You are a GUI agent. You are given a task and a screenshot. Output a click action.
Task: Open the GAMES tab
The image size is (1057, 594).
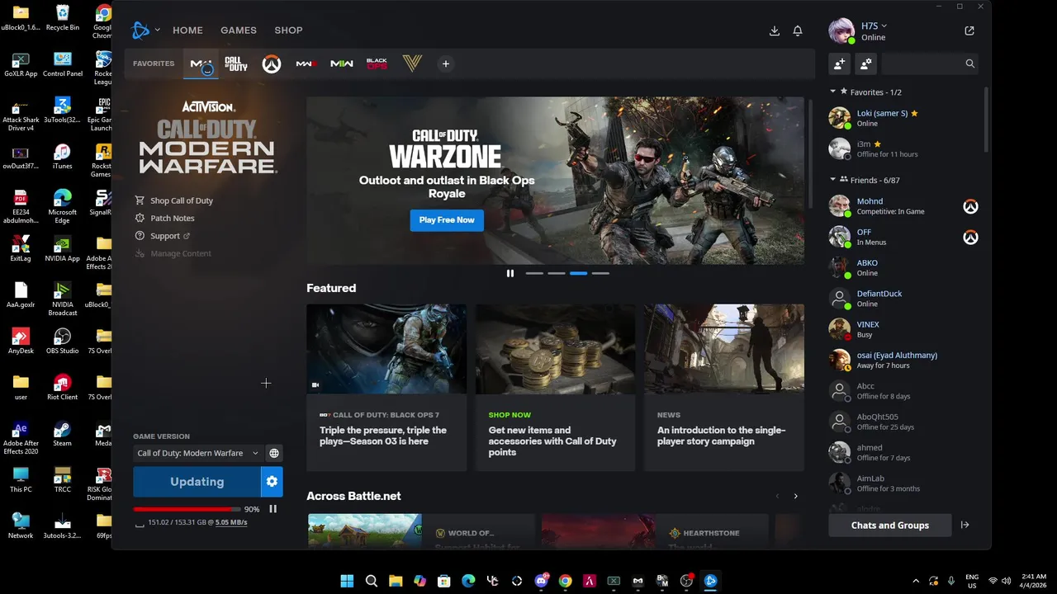[x=239, y=31]
